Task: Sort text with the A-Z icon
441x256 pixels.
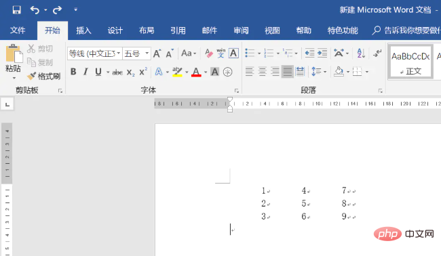Action: [x=361, y=53]
